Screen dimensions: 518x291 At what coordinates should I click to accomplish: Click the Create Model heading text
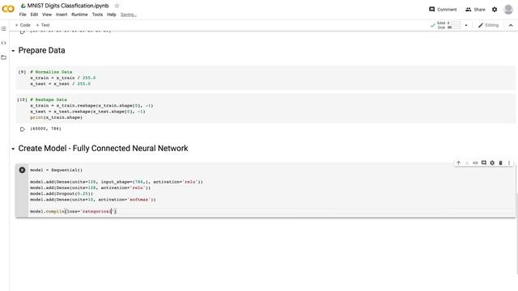point(103,149)
